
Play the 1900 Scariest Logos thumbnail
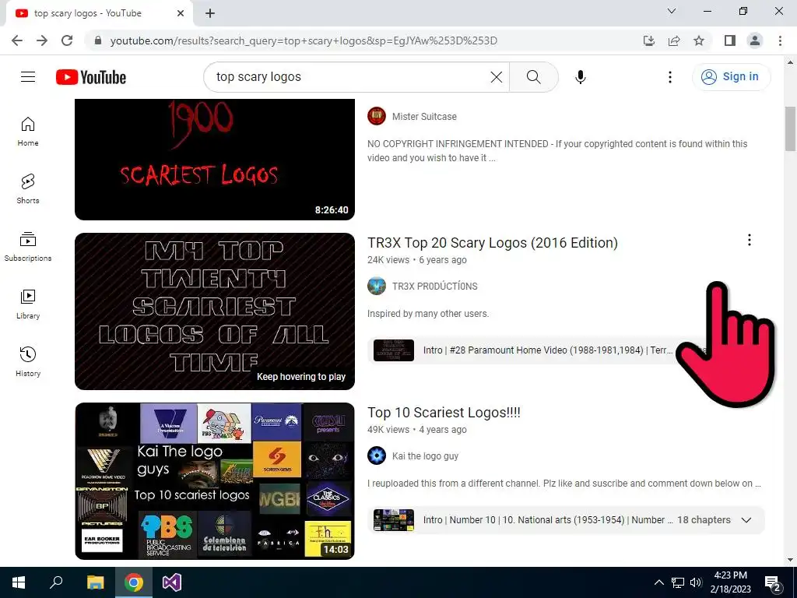[215, 160]
